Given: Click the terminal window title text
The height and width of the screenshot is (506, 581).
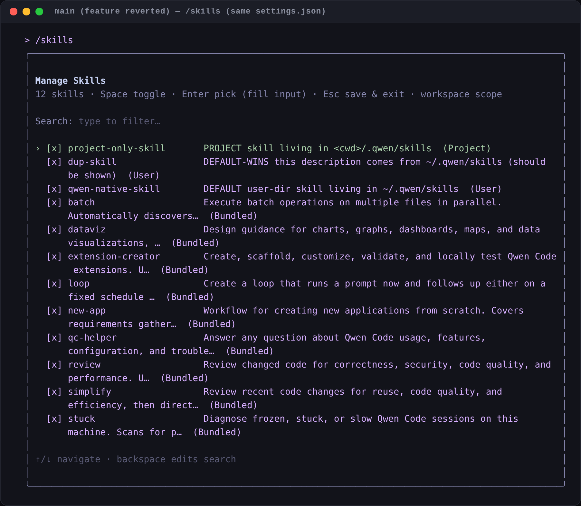Looking at the screenshot, I should tap(190, 11).
